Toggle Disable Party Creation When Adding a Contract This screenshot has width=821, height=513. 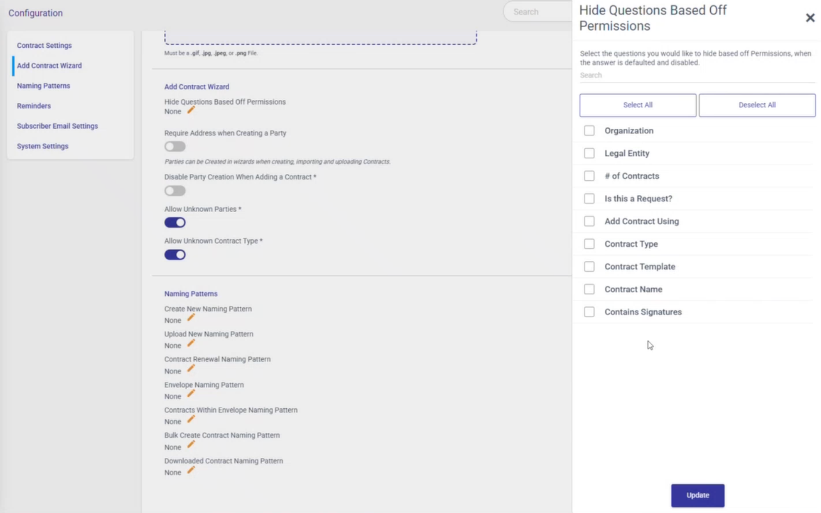pos(175,191)
